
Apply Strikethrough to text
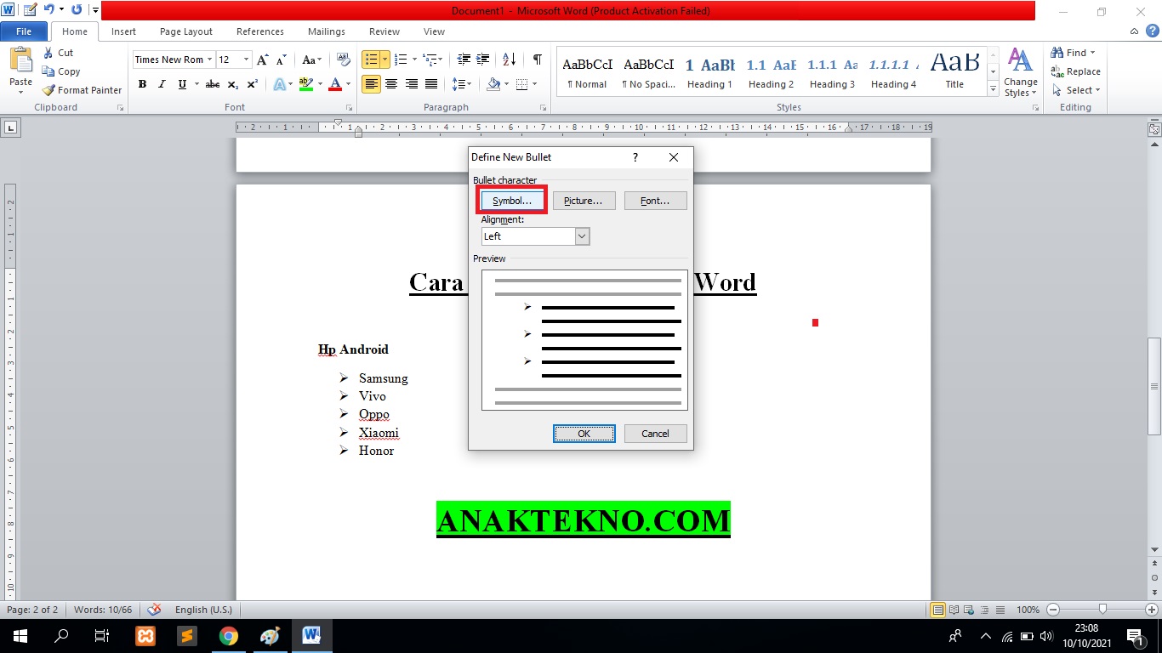click(213, 84)
